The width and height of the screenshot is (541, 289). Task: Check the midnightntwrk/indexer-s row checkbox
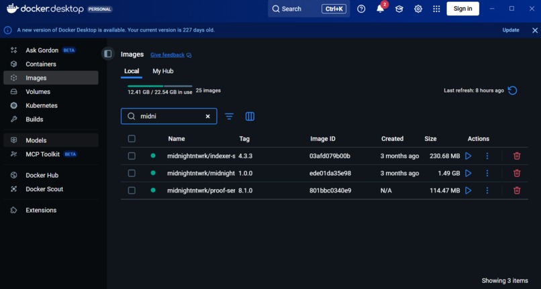point(132,156)
